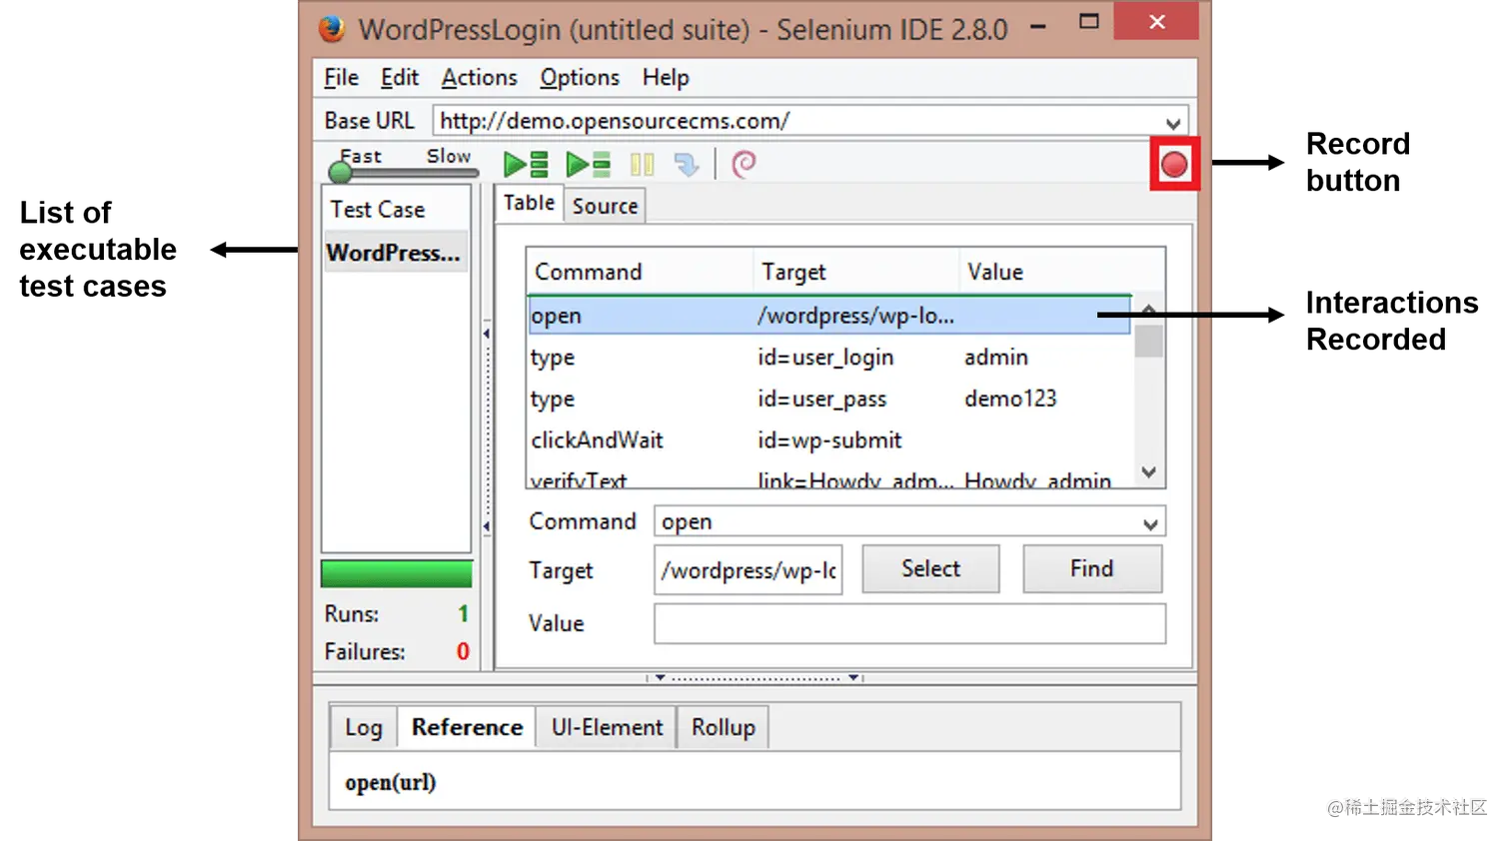1511x841 pixels.
Task: Select the type id=user_login row
Action: pos(829,357)
